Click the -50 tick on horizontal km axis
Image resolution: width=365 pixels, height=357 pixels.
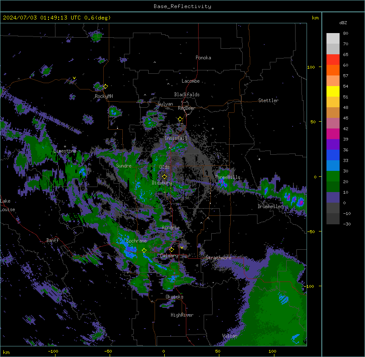(108, 351)
